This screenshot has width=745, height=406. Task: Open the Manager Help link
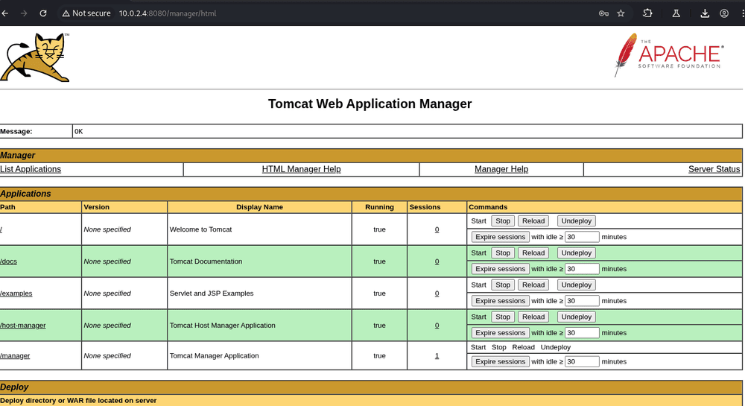(x=501, y=169)
